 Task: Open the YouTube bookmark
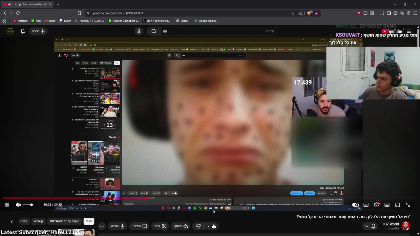[20, 21]
